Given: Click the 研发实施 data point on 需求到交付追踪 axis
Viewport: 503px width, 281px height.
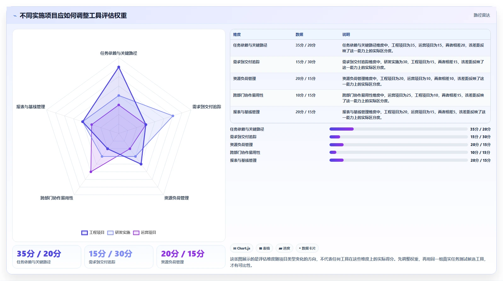Looking at the screenshot, I should click(x=173, y=116).
